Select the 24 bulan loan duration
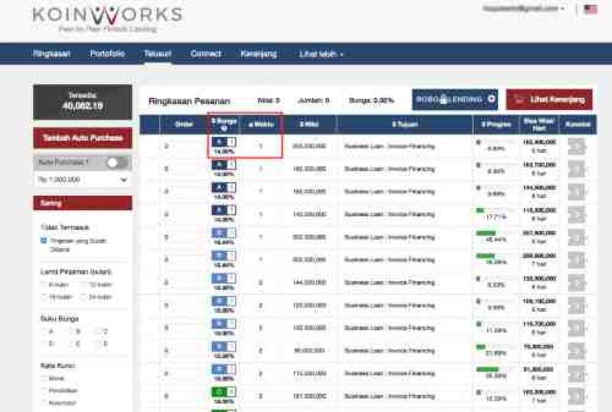This screenshot has width=612, height=412. [83, 297]
